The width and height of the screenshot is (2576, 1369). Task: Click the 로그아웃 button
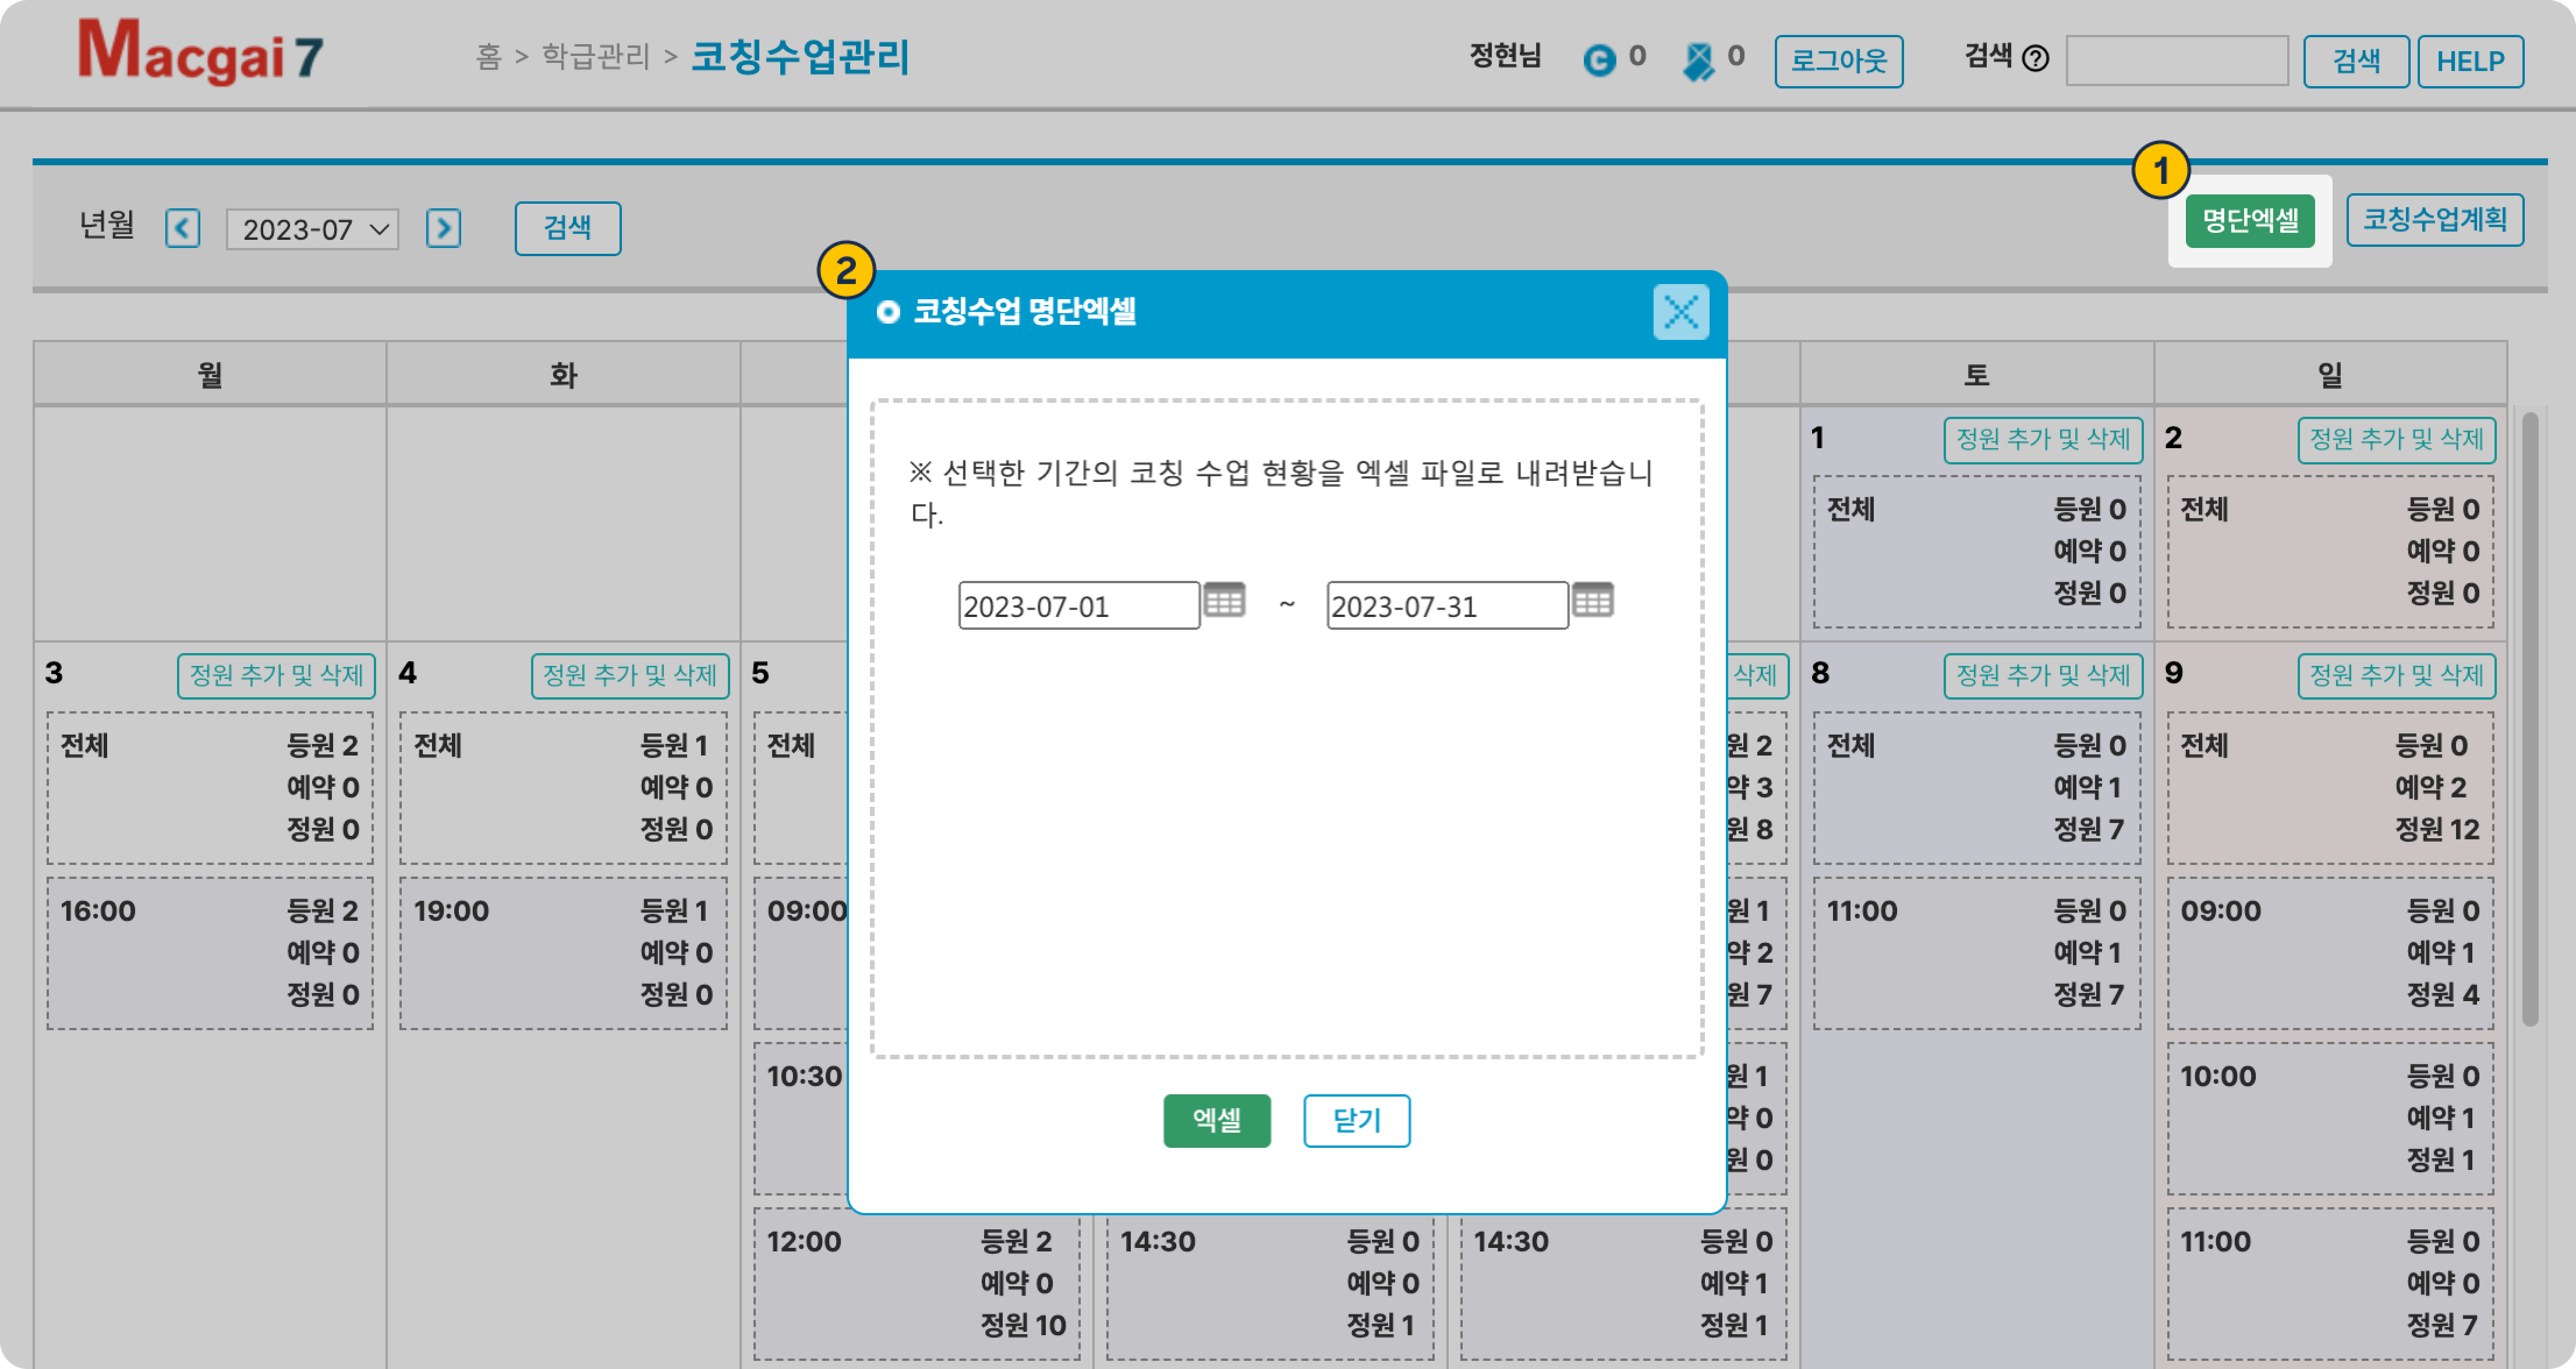1838,61
